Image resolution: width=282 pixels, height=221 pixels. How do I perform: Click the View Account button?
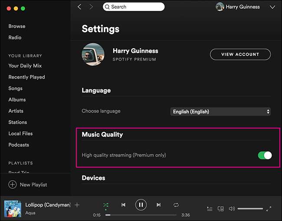pyautogui.click(x=240, y=54)
